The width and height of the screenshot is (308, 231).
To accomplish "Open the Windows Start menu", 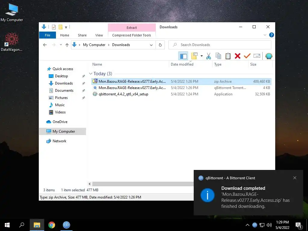I will (7, 225).
